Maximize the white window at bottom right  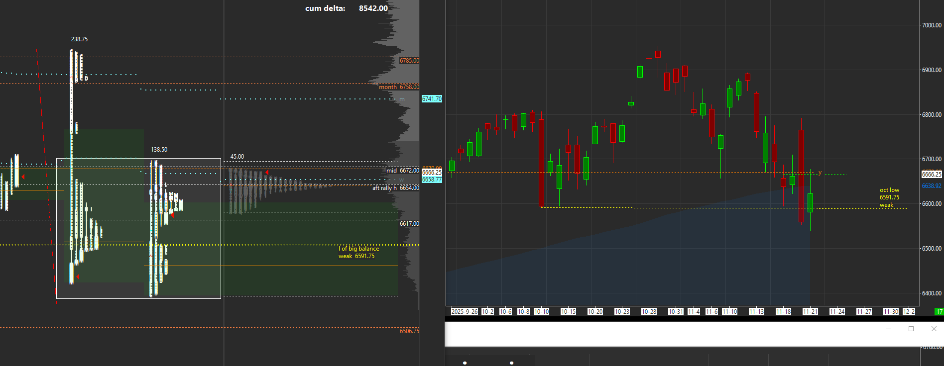pyautogui.click(x=911, y=329)
